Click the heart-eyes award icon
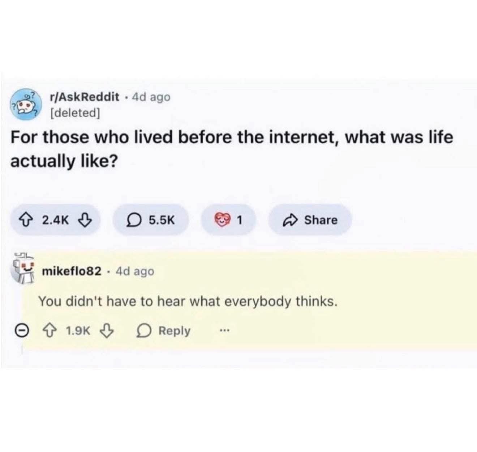477x452 pixels. point(222,219)
